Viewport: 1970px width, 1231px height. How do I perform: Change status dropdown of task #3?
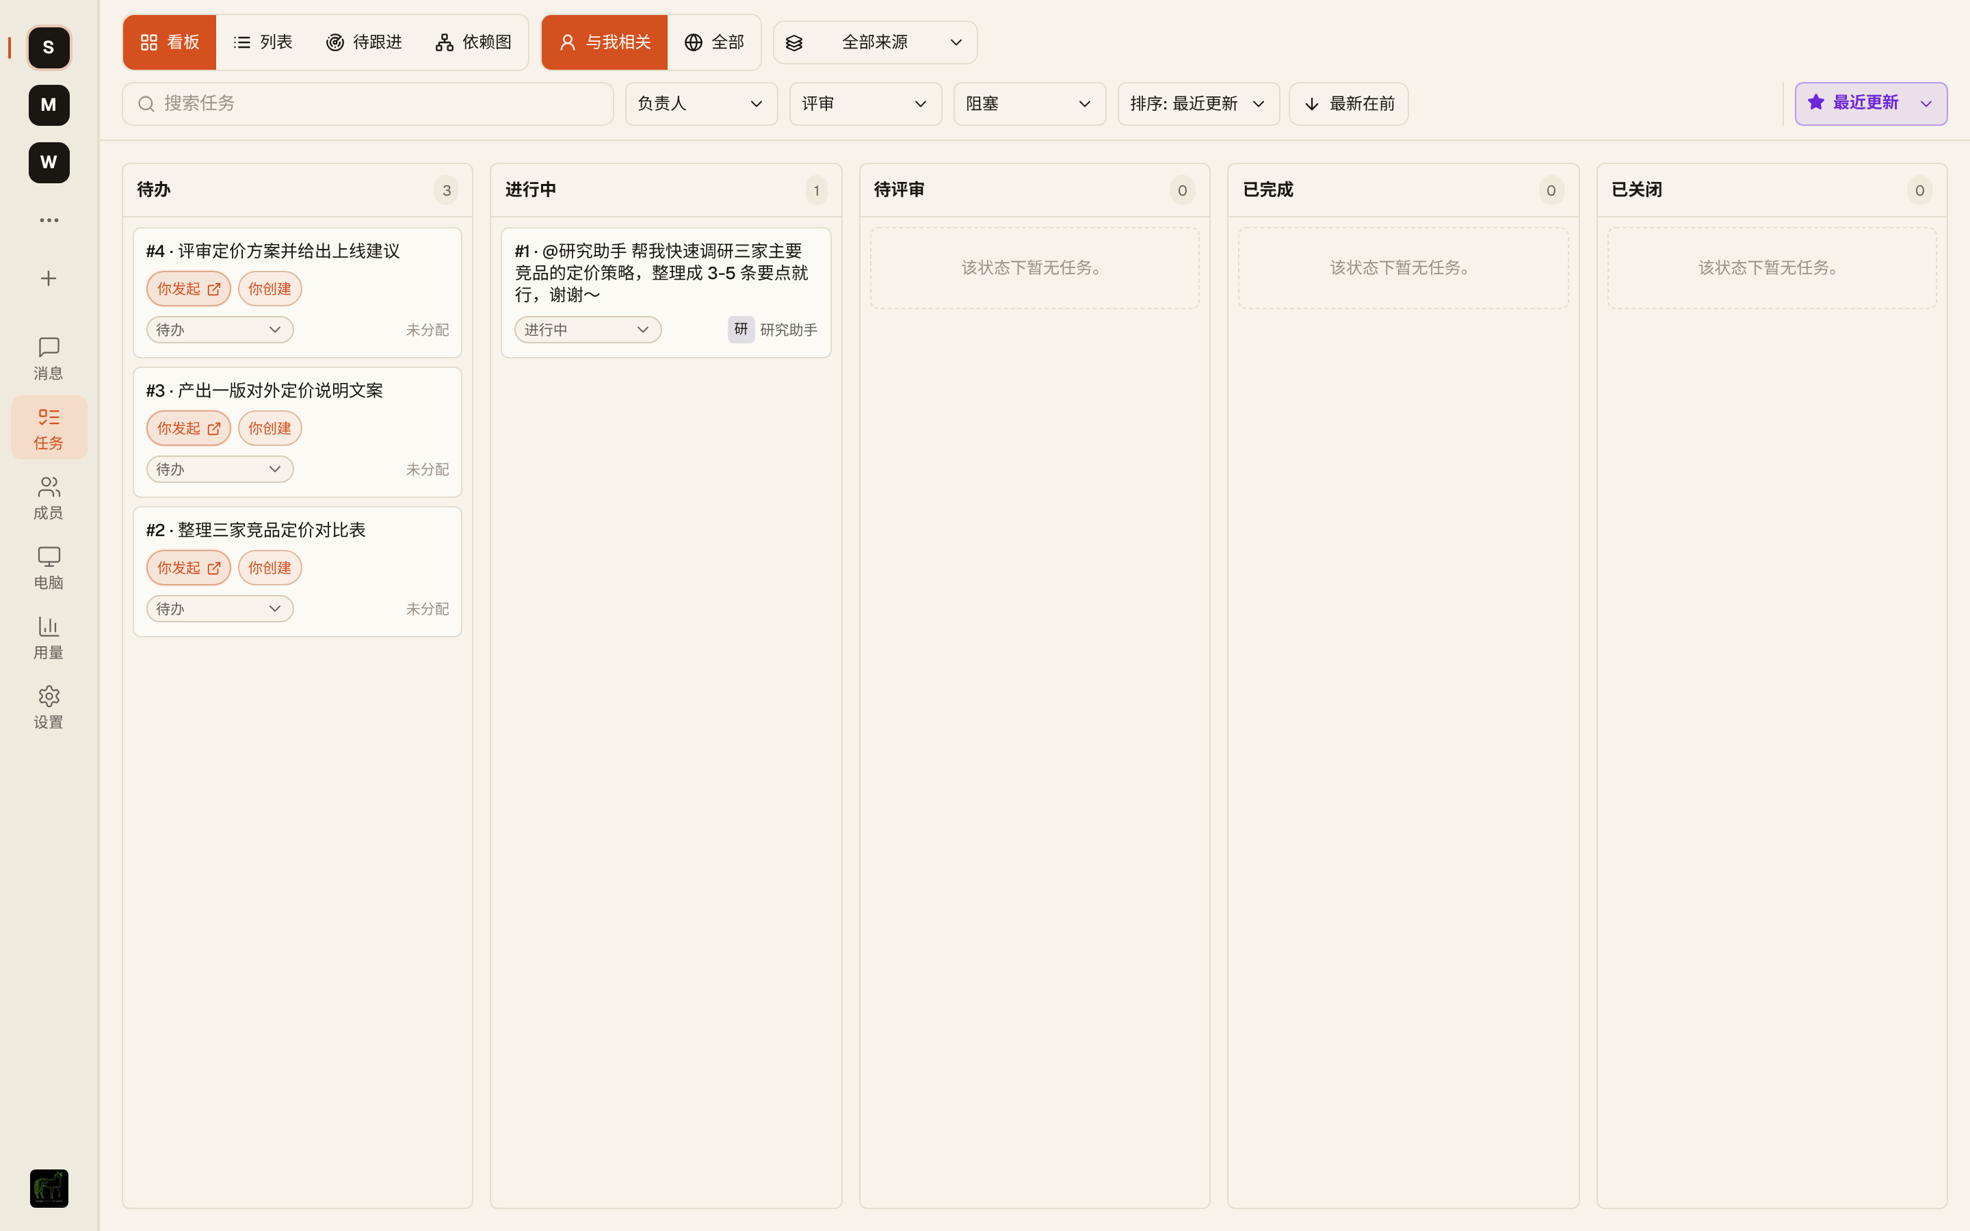220,469
